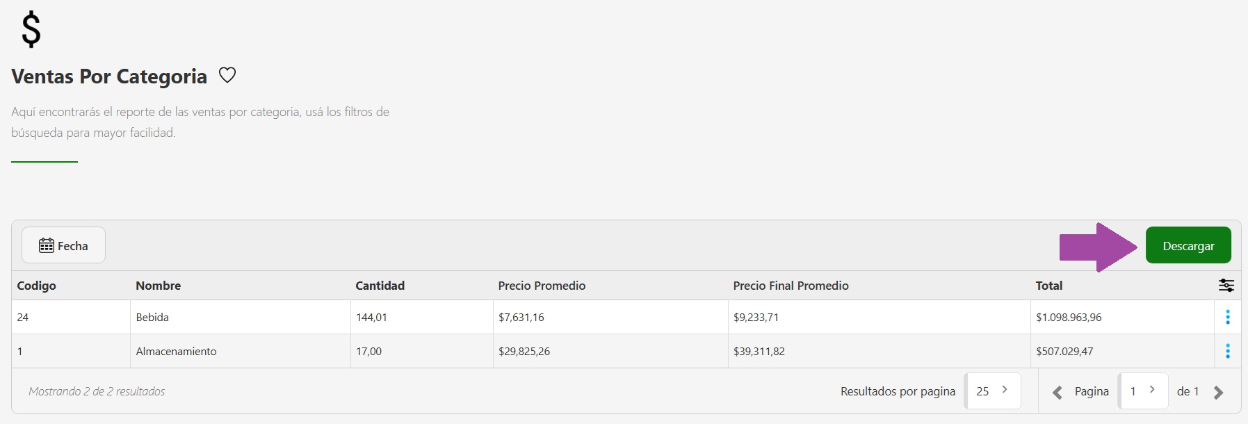Image resolution: width=1248 pixels, height=426 pixels.
Task: Sort by the Cantidad column header
Action: (x=380, y=286)
